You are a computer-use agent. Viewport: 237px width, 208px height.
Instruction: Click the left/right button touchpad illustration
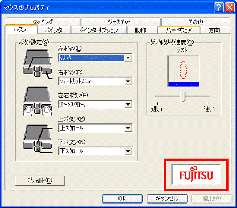(x=38, y=63)
